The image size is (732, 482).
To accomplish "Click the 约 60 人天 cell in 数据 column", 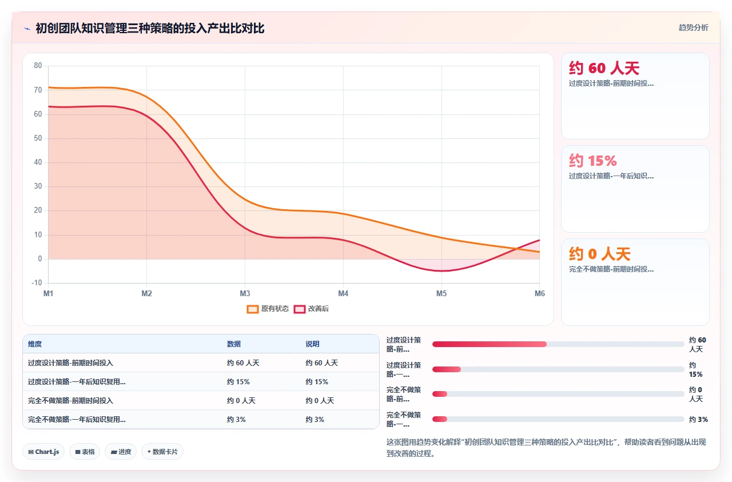I will 243,363.
